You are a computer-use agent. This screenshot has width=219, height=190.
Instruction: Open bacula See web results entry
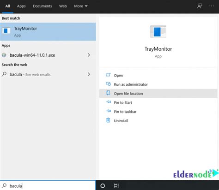(48, 74)
